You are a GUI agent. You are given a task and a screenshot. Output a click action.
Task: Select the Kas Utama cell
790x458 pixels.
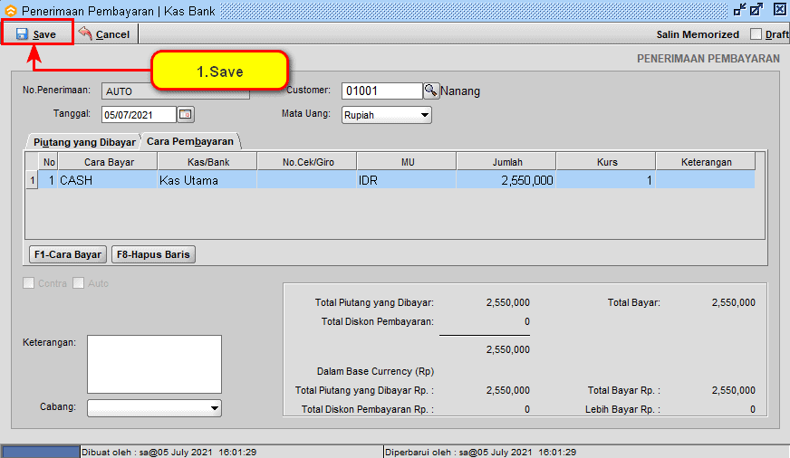click(x=207, y=180)
